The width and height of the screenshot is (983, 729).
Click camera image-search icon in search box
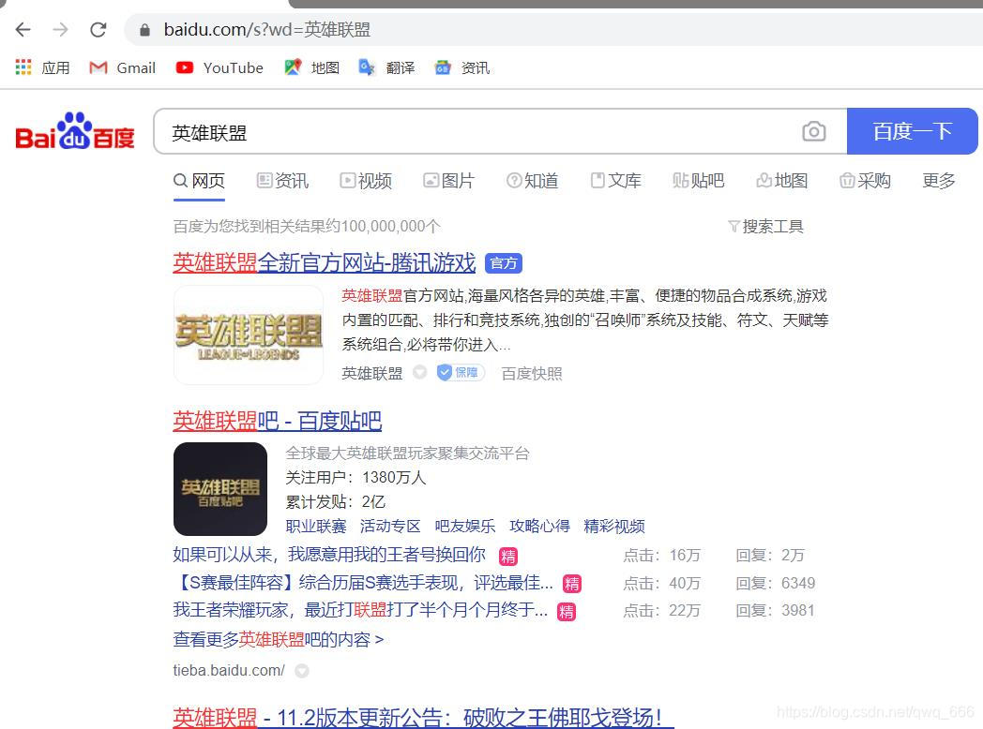(x=814, y=131)
